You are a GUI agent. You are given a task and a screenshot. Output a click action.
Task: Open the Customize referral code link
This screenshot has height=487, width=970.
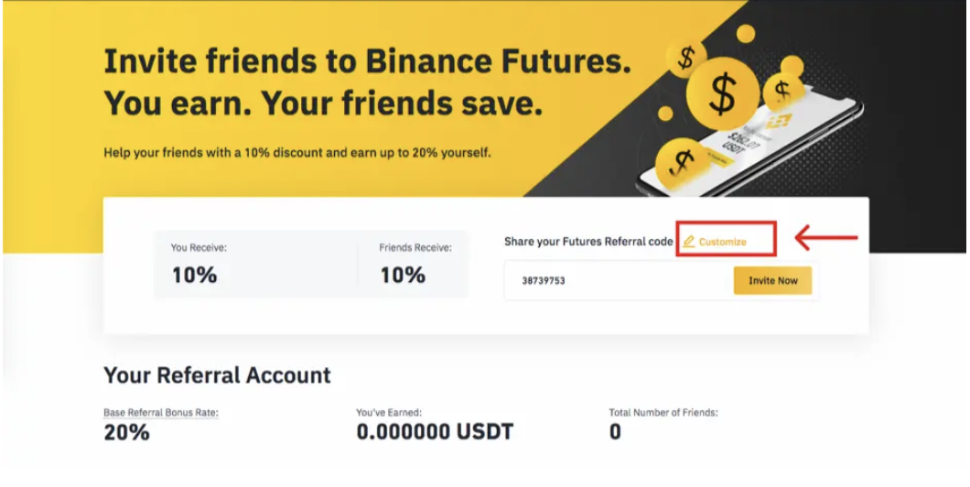[x=722, y=242]
